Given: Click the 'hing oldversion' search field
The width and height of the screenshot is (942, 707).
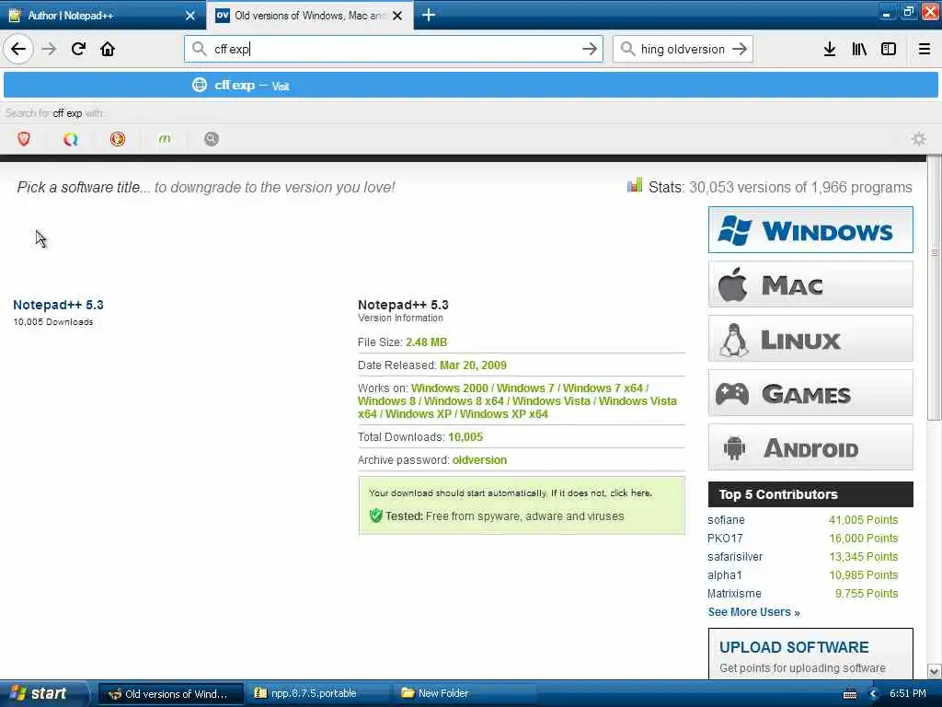Looking at the screenshot, I should (x=683, y=49).
